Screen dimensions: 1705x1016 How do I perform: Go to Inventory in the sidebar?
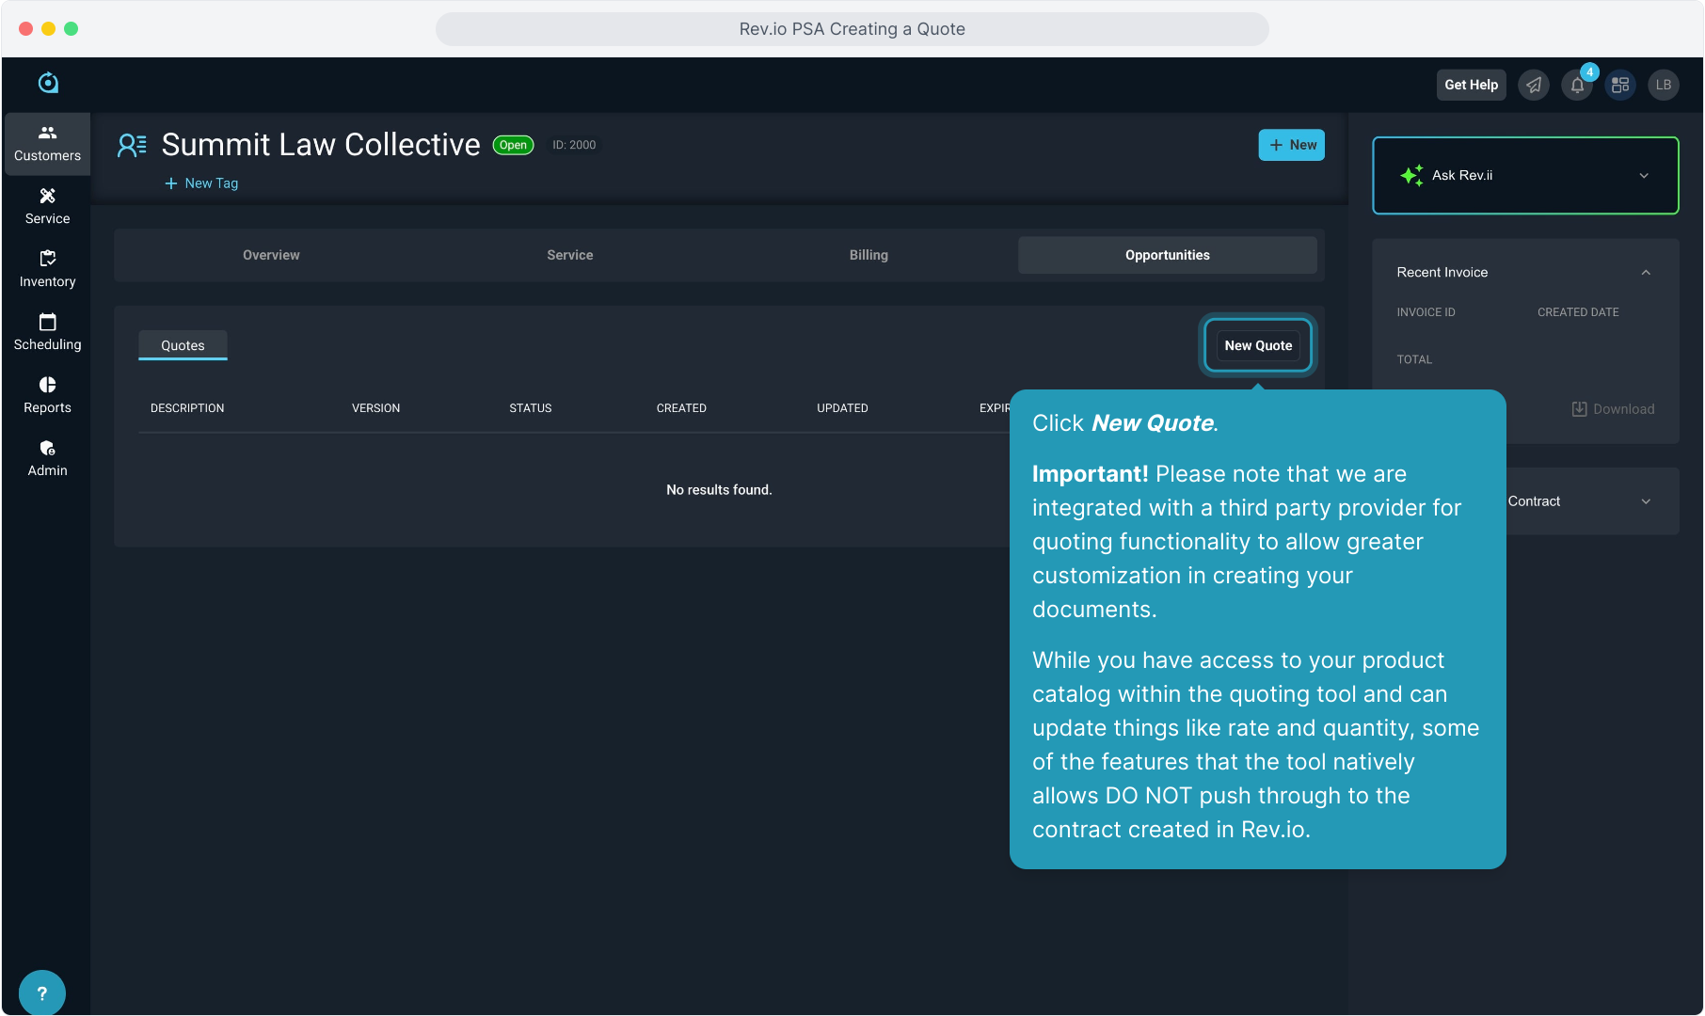point(47,270)
